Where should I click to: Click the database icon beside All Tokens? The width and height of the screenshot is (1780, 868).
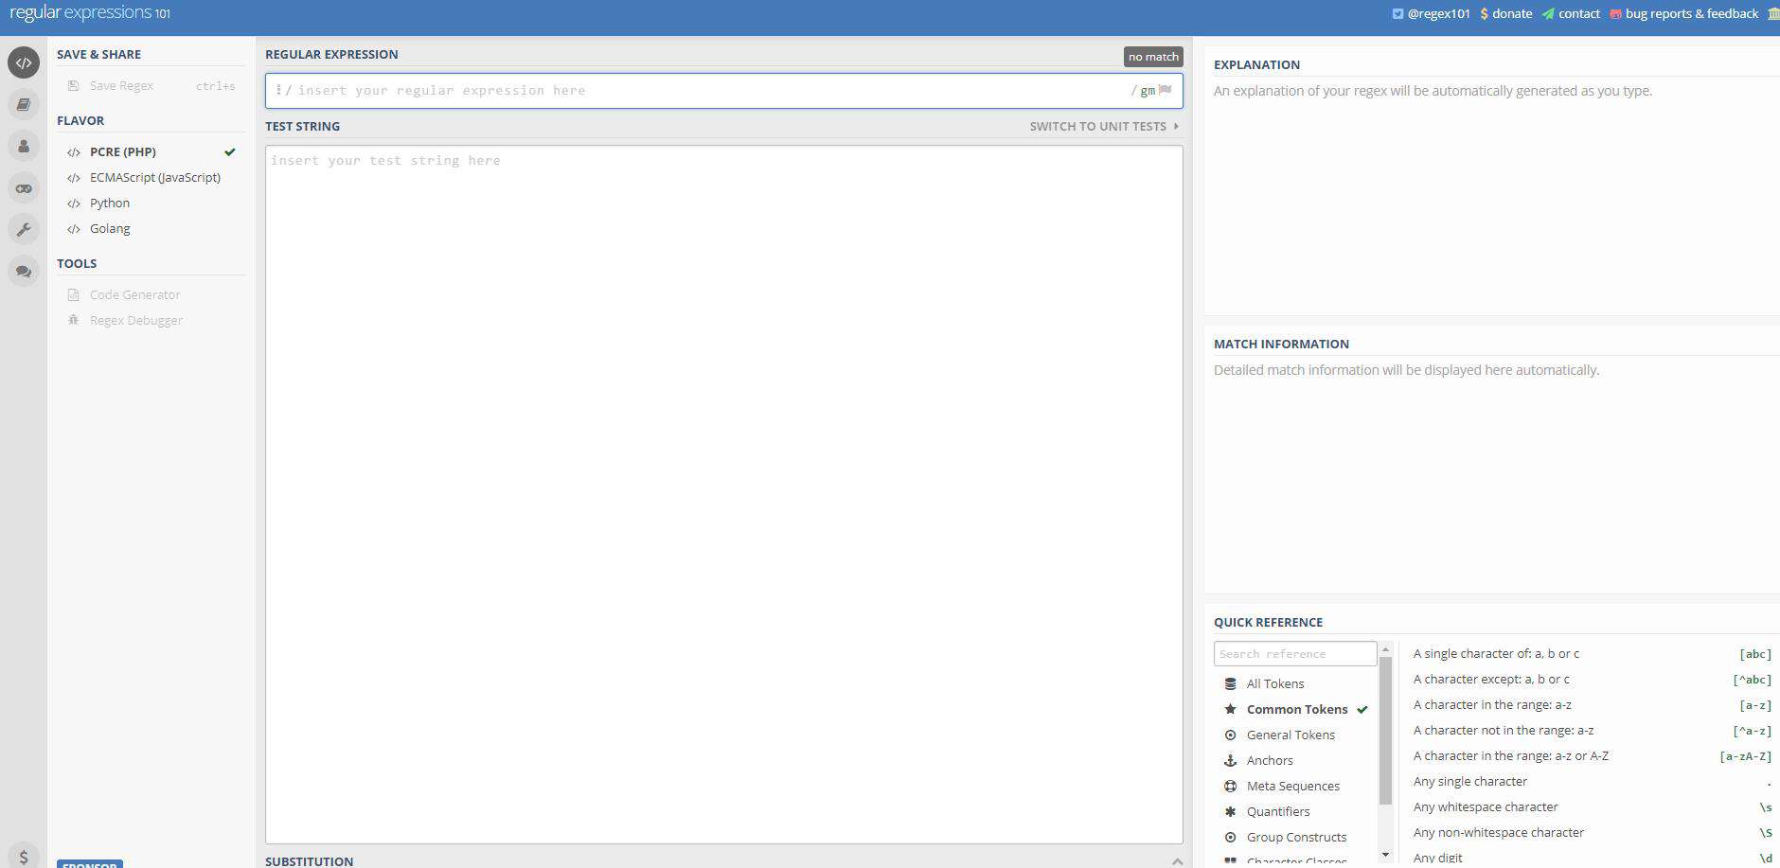pyautogui.click(x=1230, y=683)
